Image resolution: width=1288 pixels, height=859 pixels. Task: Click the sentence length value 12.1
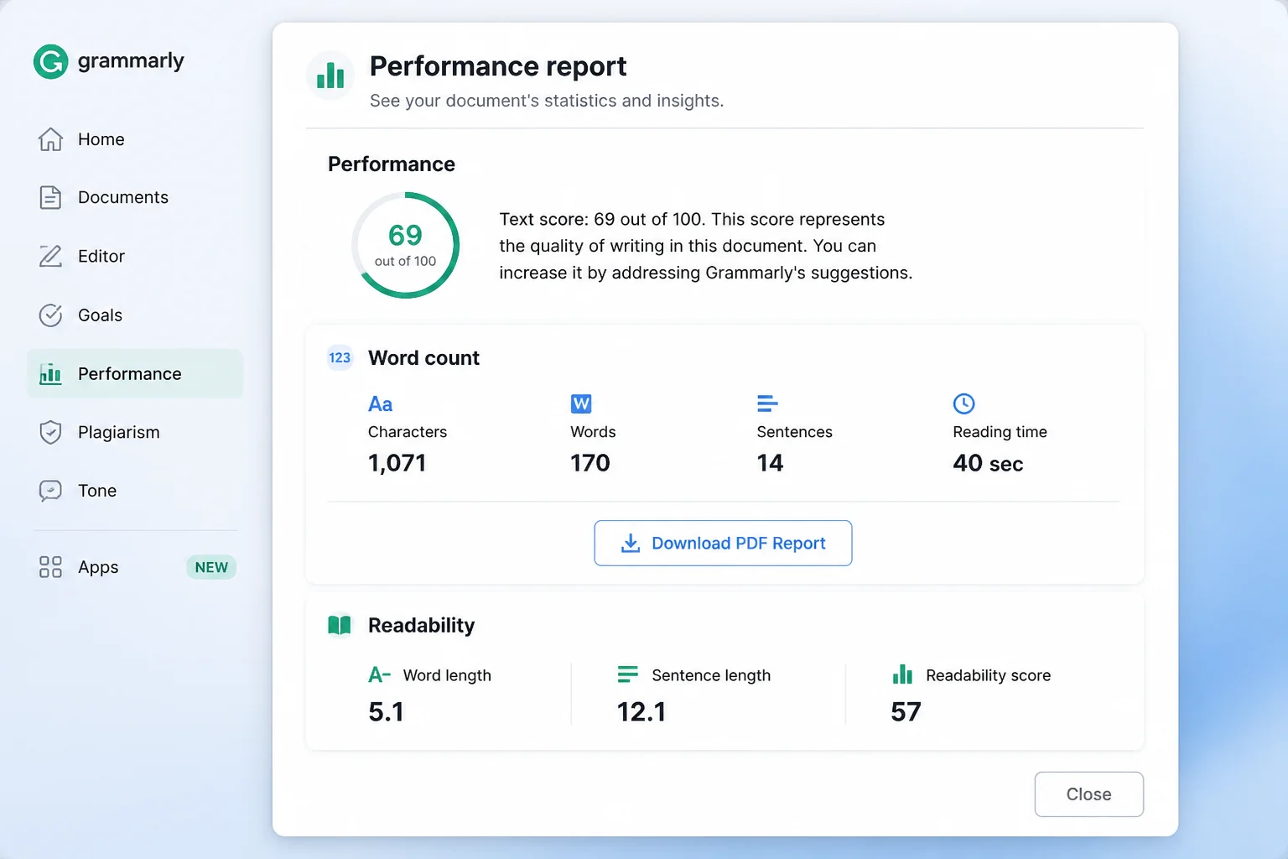[x=641, y=712]
